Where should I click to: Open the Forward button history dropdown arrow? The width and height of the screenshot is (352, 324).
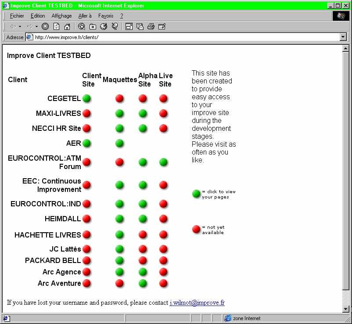(x=36, y=26)
